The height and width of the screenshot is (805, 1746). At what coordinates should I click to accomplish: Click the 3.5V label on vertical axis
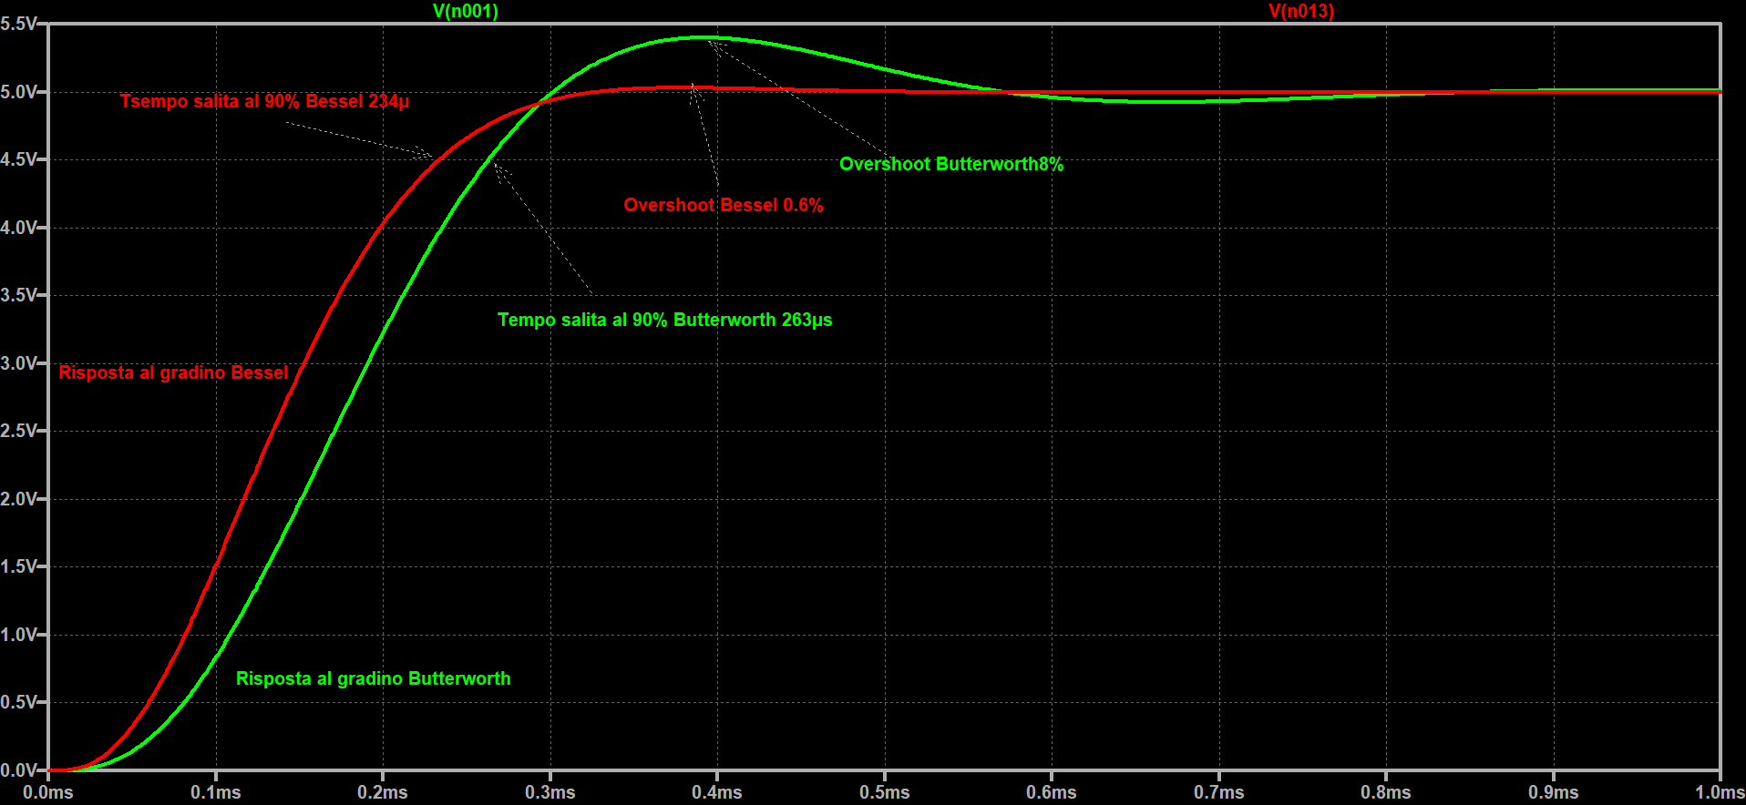[18, 295]
